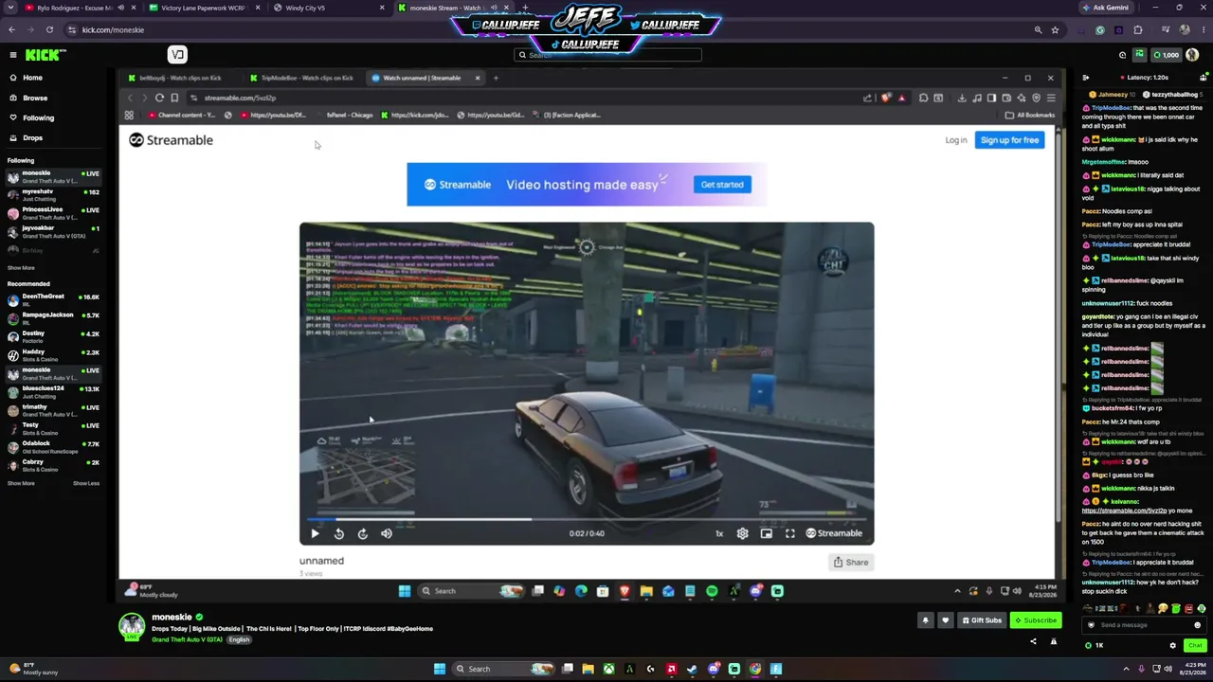Image resolution: width=1213 pixels, height=682 pixels.
Task: Seek along the Streamable video progress bar
Action: [x=587, y=519]
